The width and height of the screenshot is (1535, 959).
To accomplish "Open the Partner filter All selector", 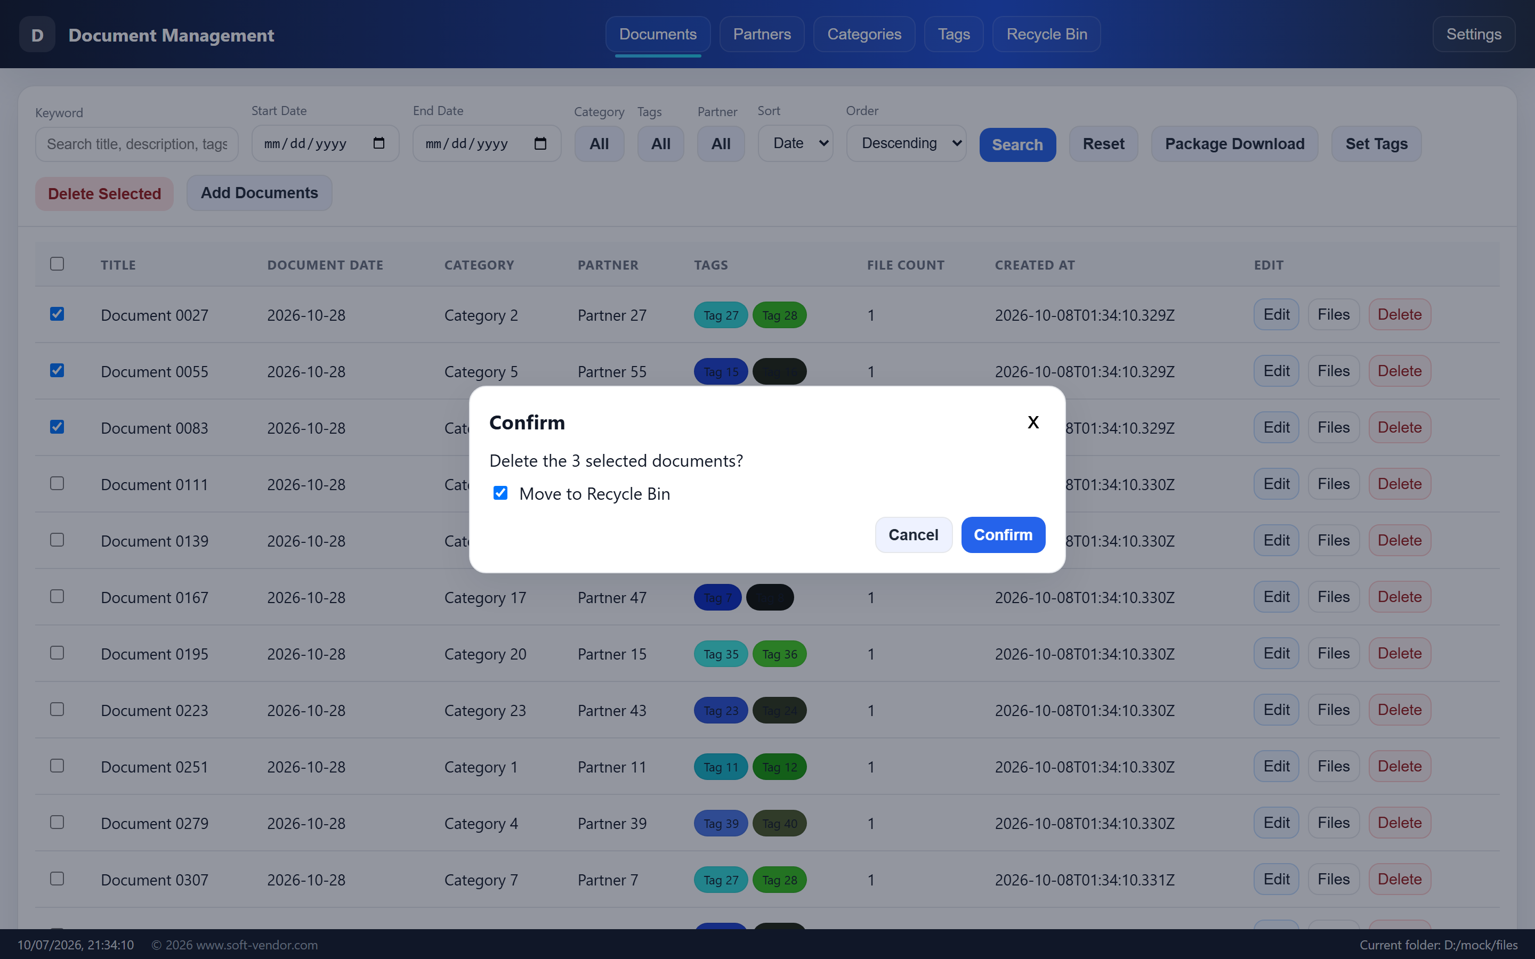I will (721, 144).
